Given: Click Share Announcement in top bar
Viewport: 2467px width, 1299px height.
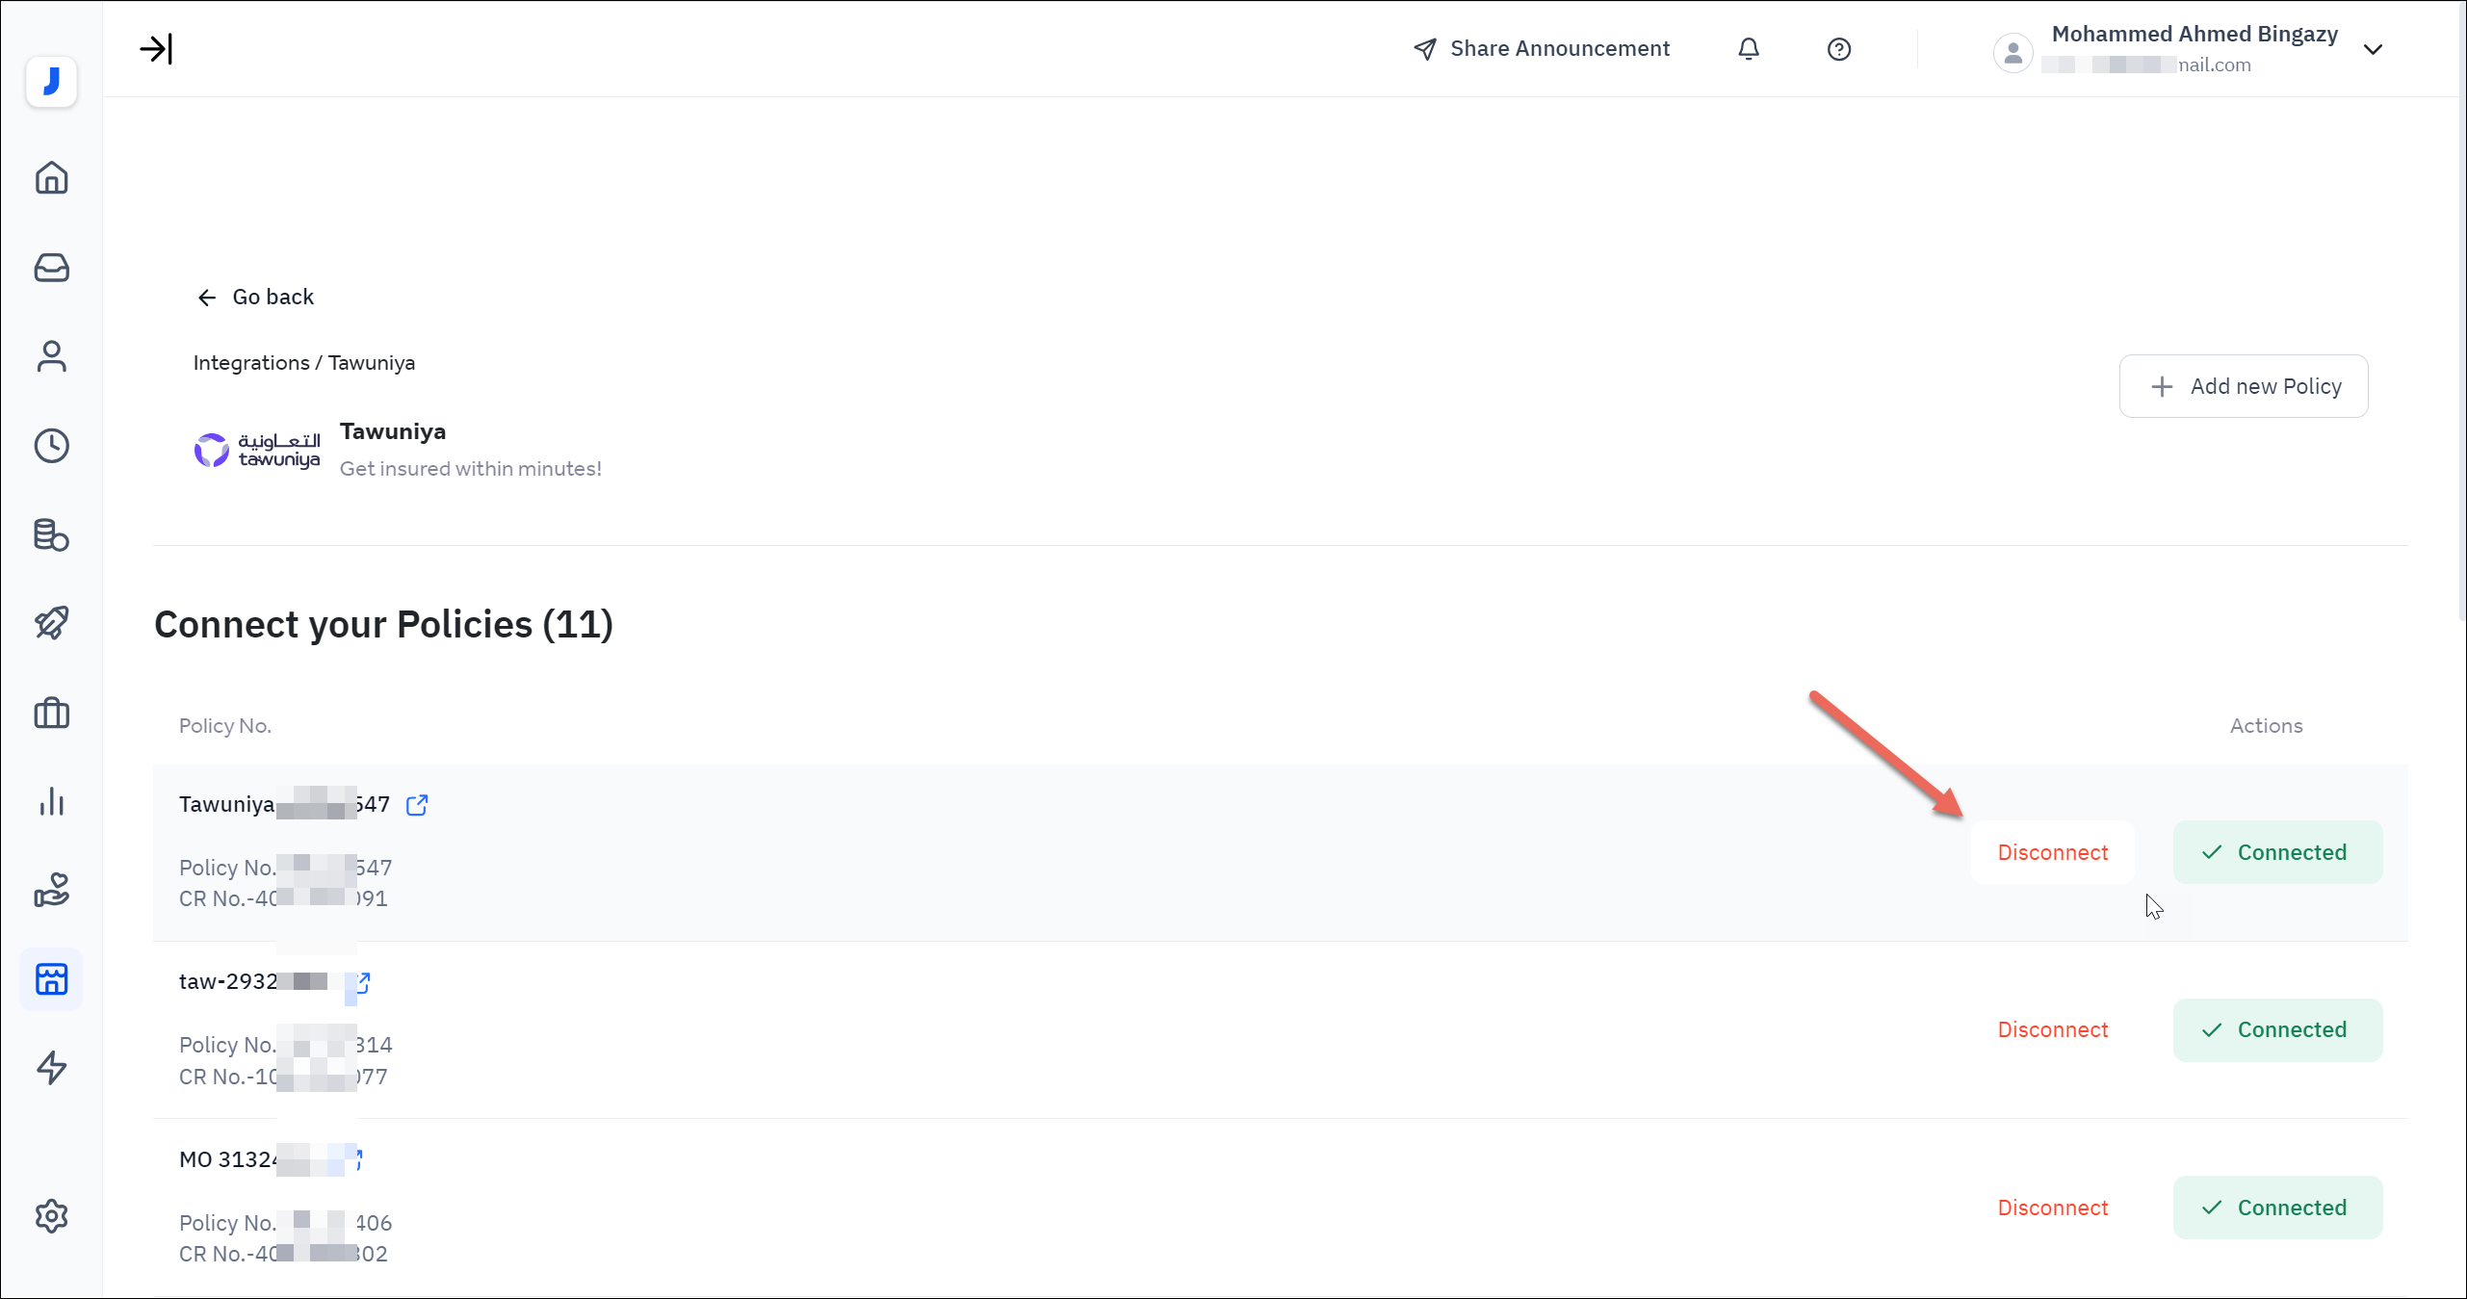Looking at the screenshot, I should (x=1542, y=49).
